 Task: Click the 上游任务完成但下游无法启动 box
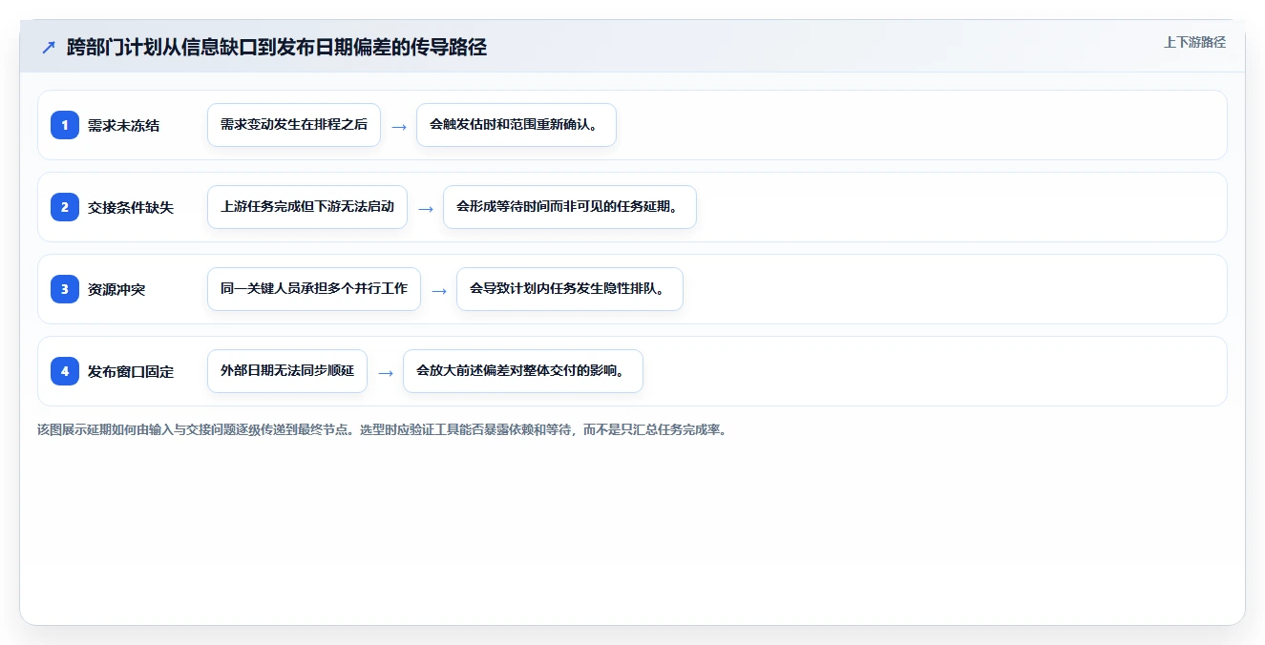click(x=307, y=207)
